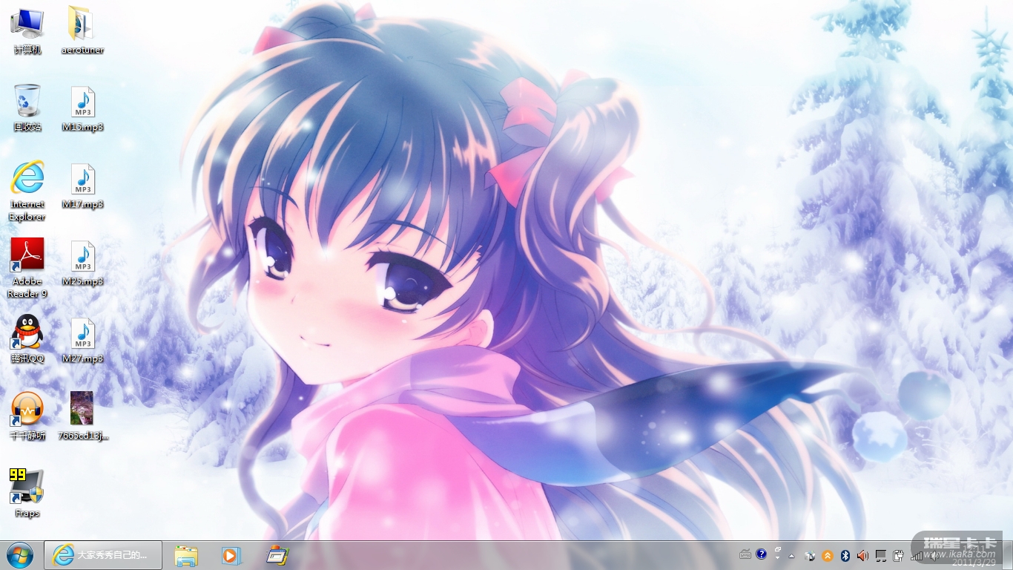
Task: Select the 腾讯QQ penguin shortcut
Action: pyautogui.click(x=27, y=338)
